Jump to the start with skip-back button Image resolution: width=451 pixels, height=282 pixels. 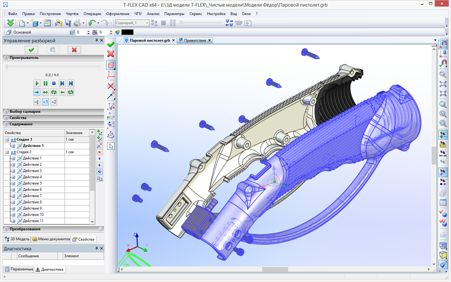(62, 83)
